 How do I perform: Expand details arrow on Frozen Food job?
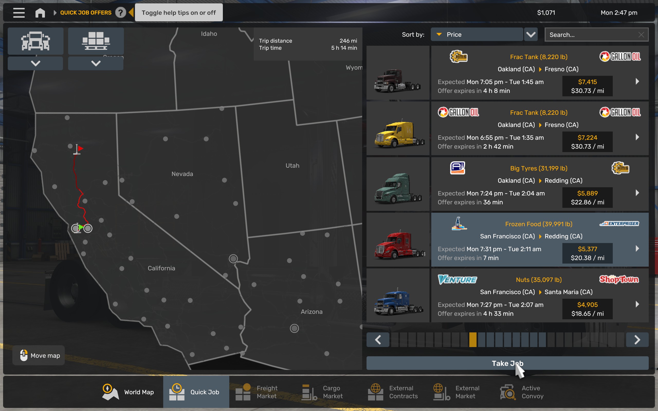tap(637, 248)
